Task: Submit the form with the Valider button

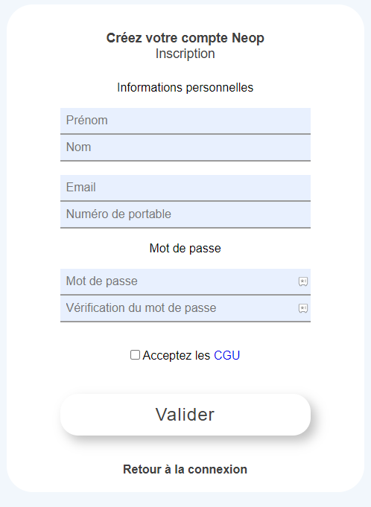Action: coord(185,415)
